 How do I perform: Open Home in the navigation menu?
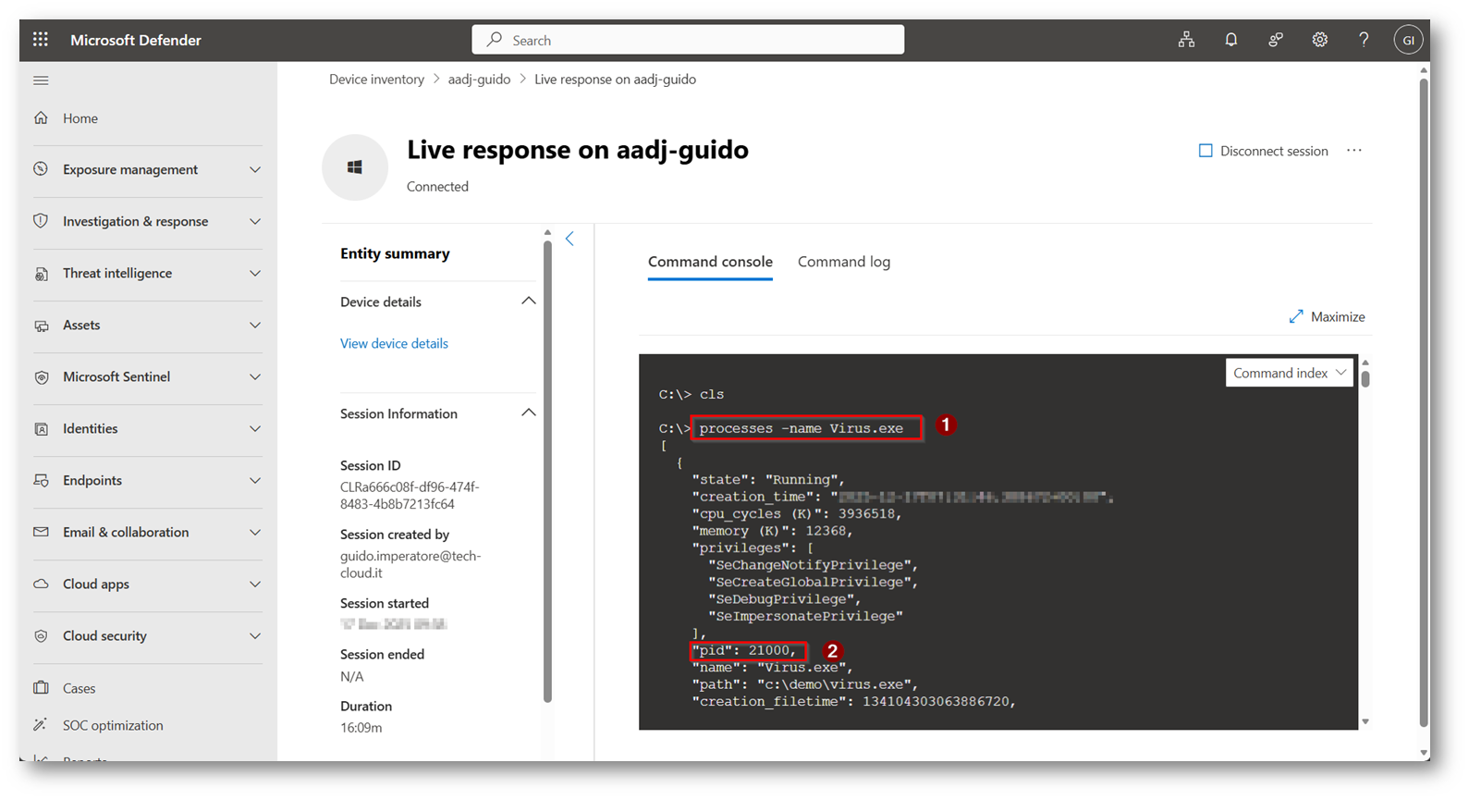click(x=80, y=118)
